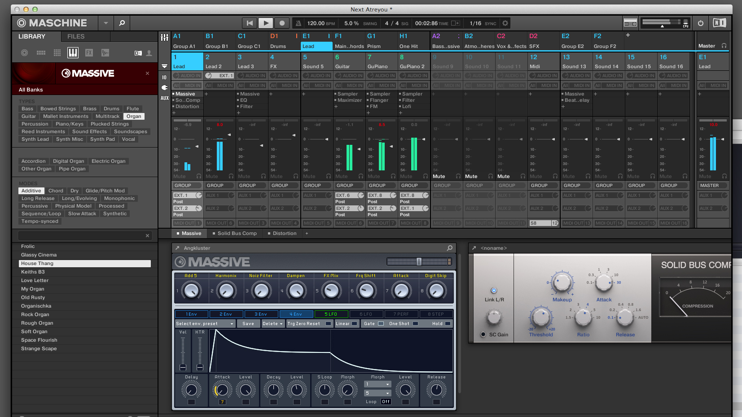742x417 pixels.
Task: Choose user content person icon
Action: click(x=149, y=53)
